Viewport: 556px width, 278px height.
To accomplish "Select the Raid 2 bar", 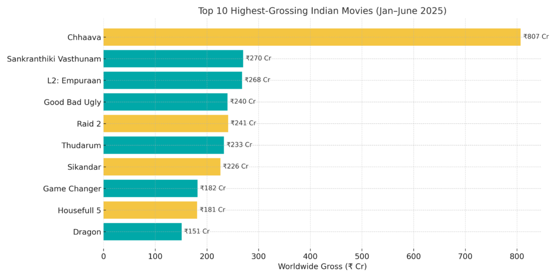I will 166,123.
